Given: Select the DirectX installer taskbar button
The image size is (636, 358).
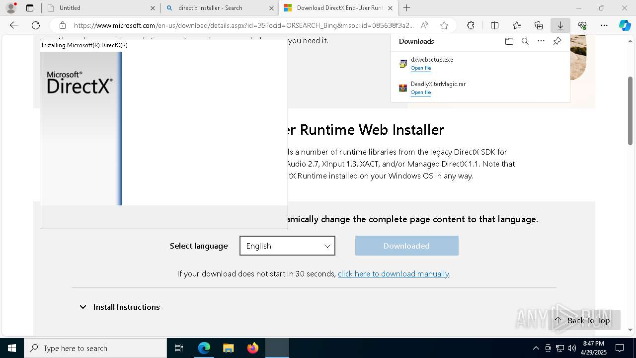Looking at the screenshot, I should pyautogui.click(x=277, y=348).
